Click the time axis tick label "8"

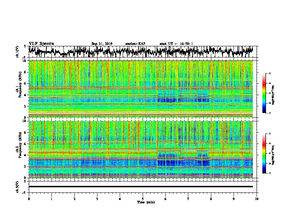[x=211, y=199]
